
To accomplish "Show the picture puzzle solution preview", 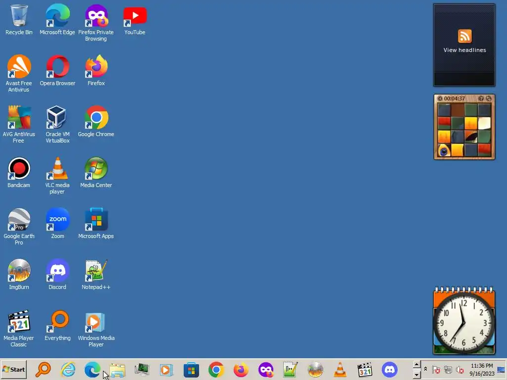I will click(x=481, y=98).
